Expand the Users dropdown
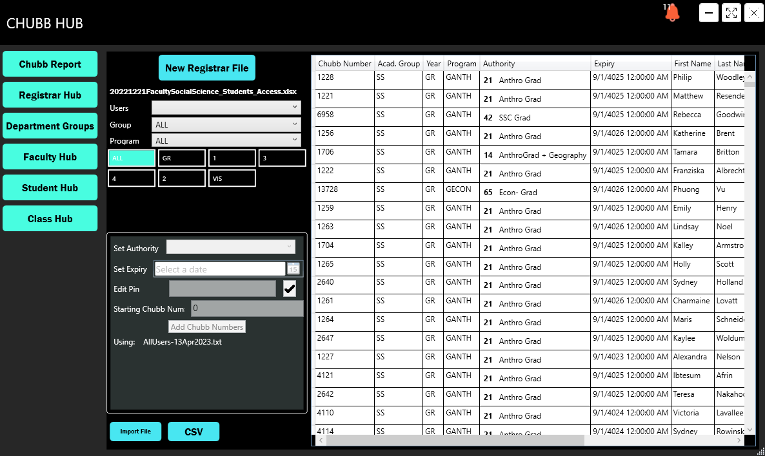 226,108
